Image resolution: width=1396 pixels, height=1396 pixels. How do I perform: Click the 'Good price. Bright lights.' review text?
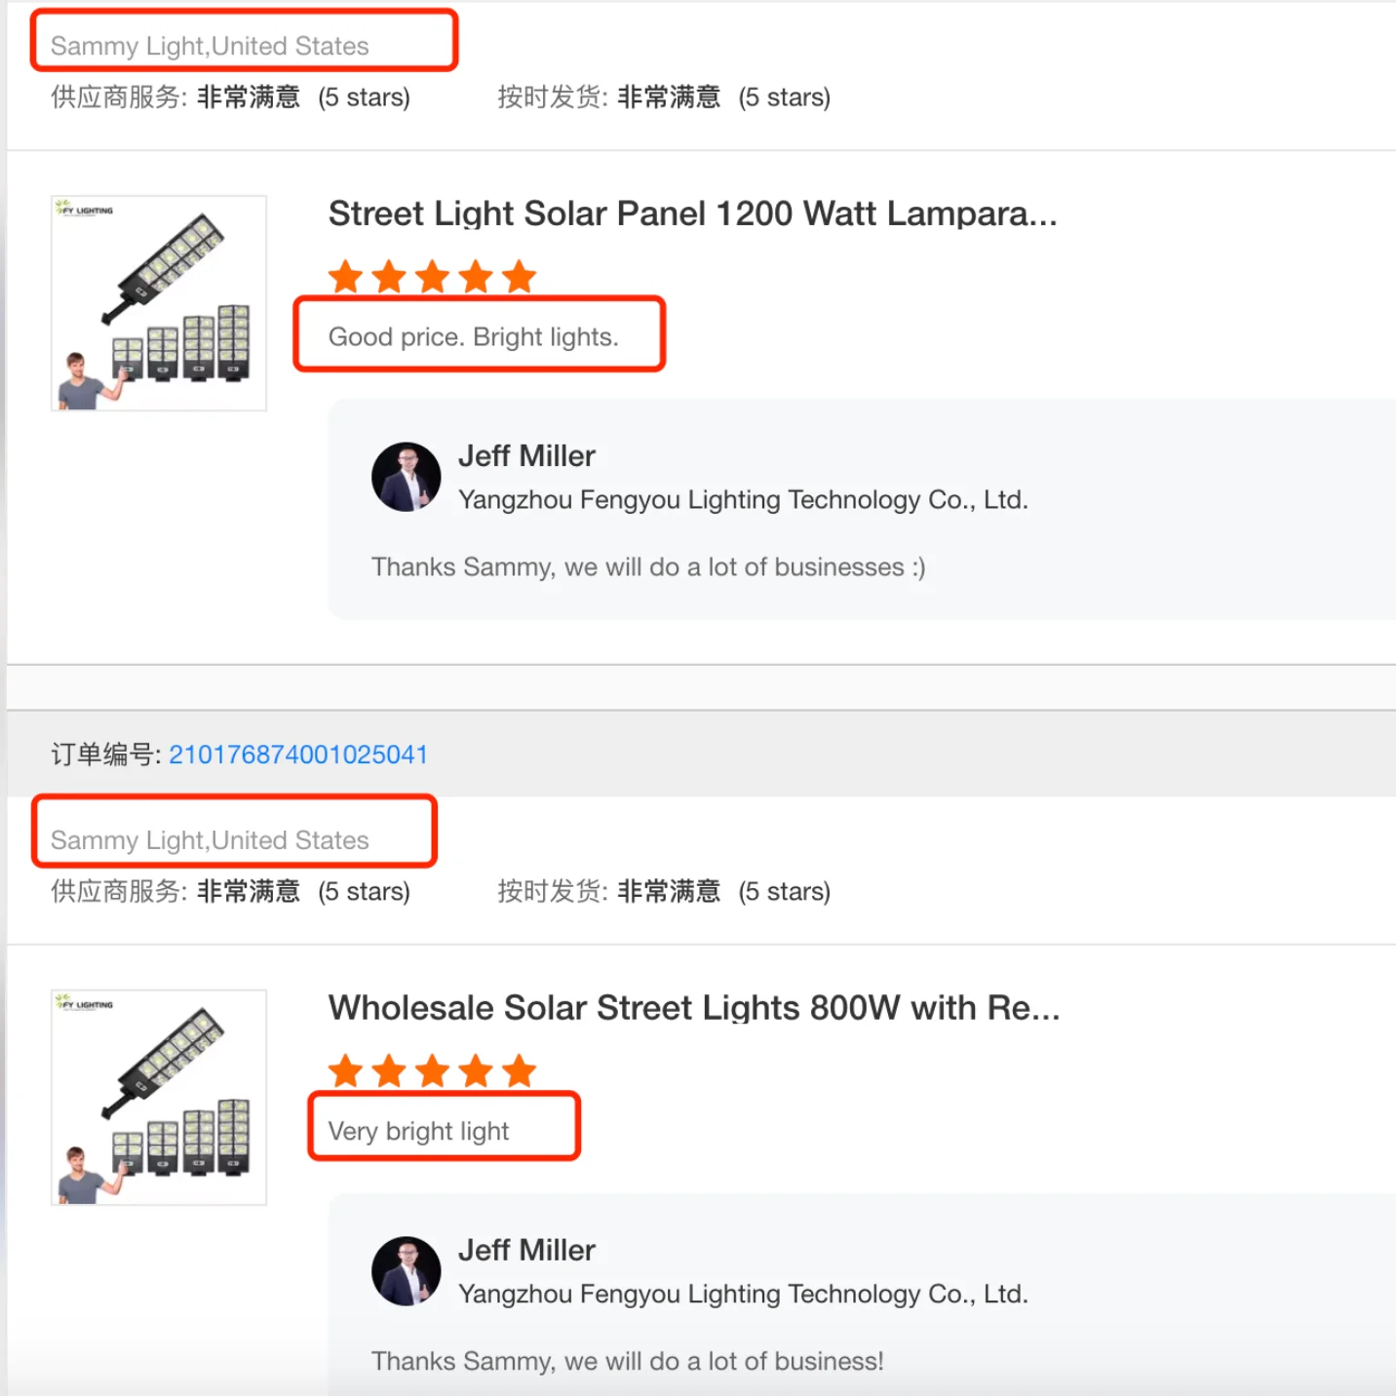tap(474, 337)
